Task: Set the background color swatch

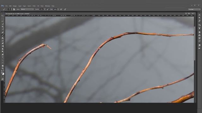Action: click(3, 74)
